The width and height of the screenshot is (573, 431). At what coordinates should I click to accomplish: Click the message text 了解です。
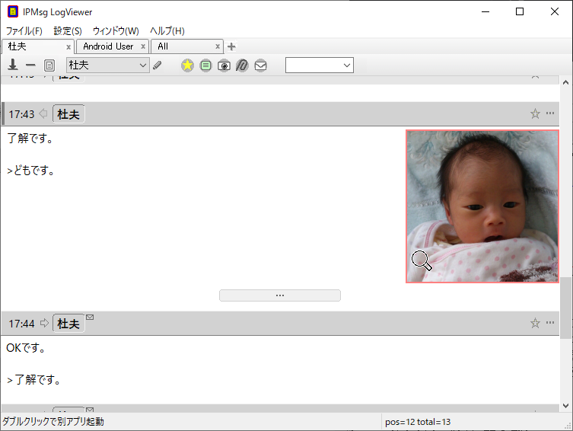(30, 138)
